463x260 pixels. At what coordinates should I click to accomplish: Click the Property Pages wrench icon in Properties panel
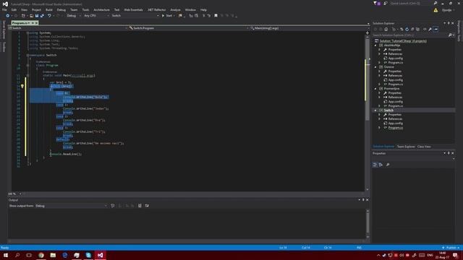(x=388, y=165)
